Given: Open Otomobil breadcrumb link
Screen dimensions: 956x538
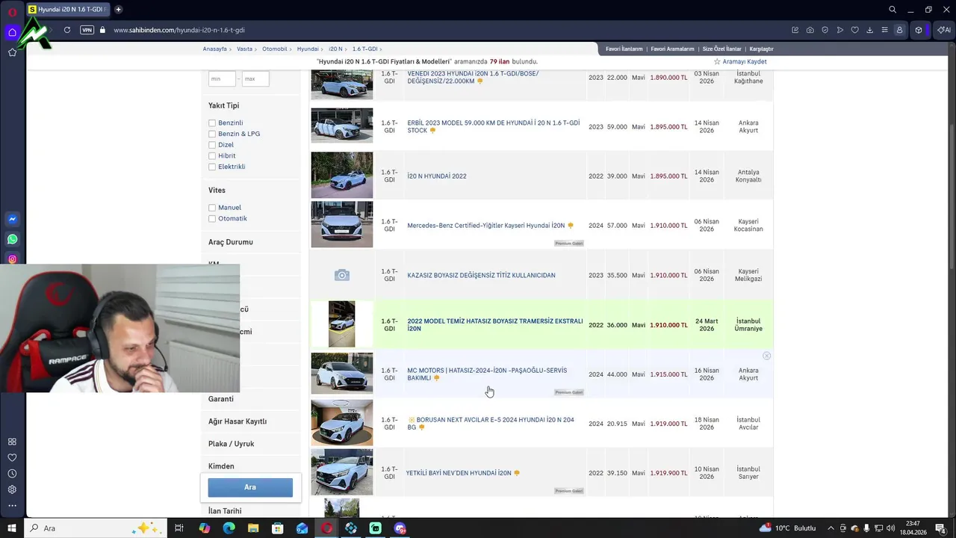Looking at the screenshot, I should click(x=275, y=49).
